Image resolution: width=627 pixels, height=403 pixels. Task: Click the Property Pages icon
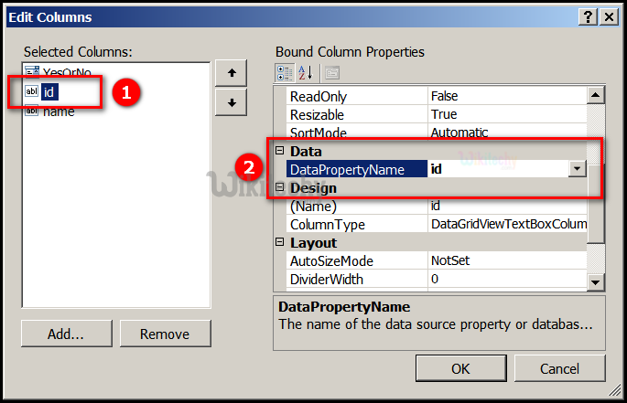click(x=331, y=72)
